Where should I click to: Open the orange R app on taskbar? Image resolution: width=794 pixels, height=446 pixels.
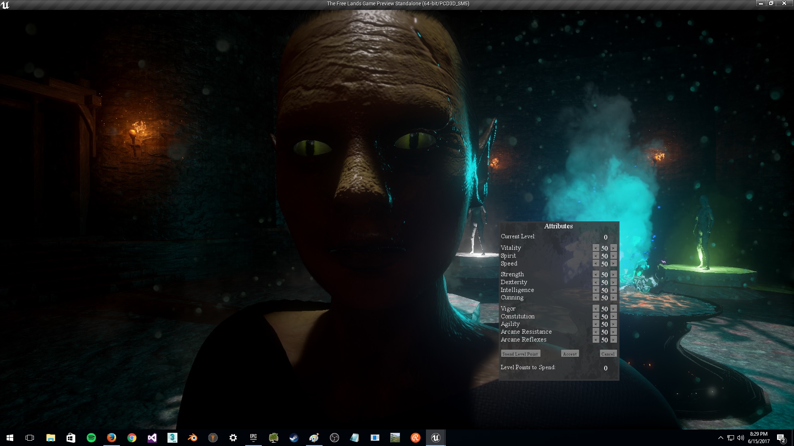(415, 438)
